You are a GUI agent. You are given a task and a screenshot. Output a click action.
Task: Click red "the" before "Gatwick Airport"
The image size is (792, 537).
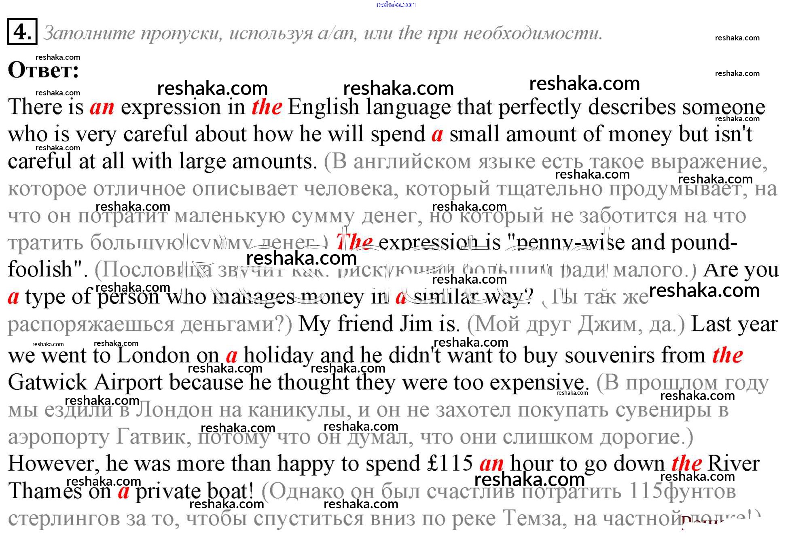pos(727,356)
